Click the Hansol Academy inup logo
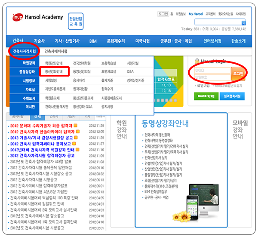The height and width of the screenshot is (237, 258). 38,17
